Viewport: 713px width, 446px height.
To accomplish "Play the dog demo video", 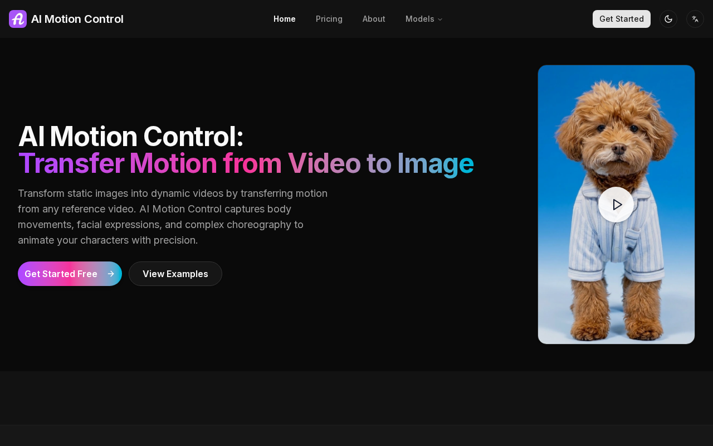I will (x=616, y=205).
